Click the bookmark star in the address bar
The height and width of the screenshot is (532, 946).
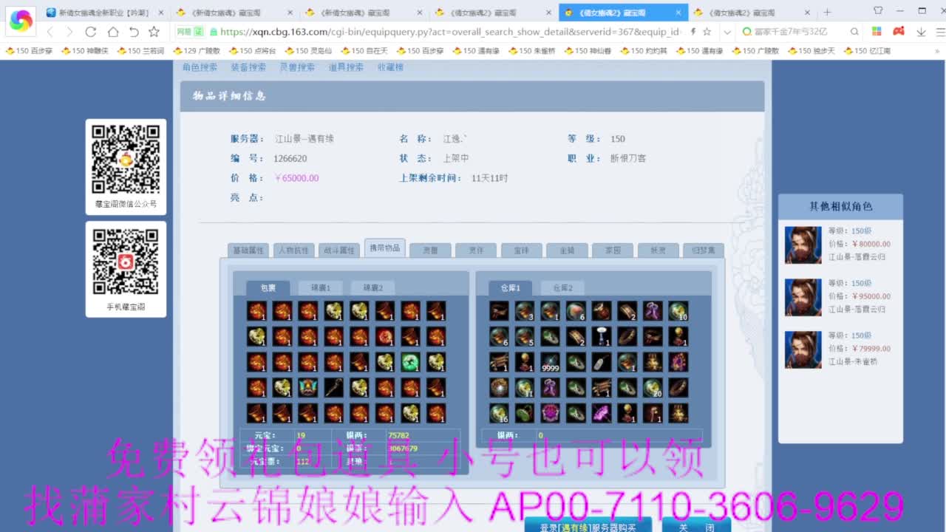(x=706, y=33)
